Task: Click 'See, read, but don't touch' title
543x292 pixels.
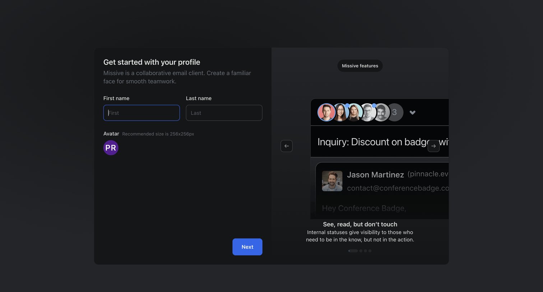Action: pyautogui.click(x=360, y=224)
